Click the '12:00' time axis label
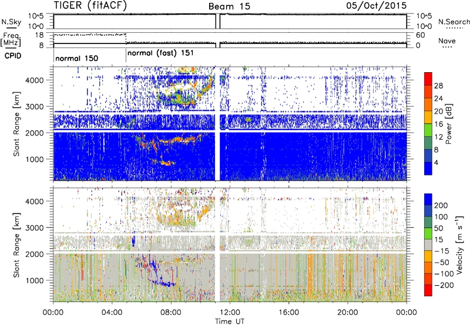Screen dimensions: 470x325 click(x=230, y=312)
